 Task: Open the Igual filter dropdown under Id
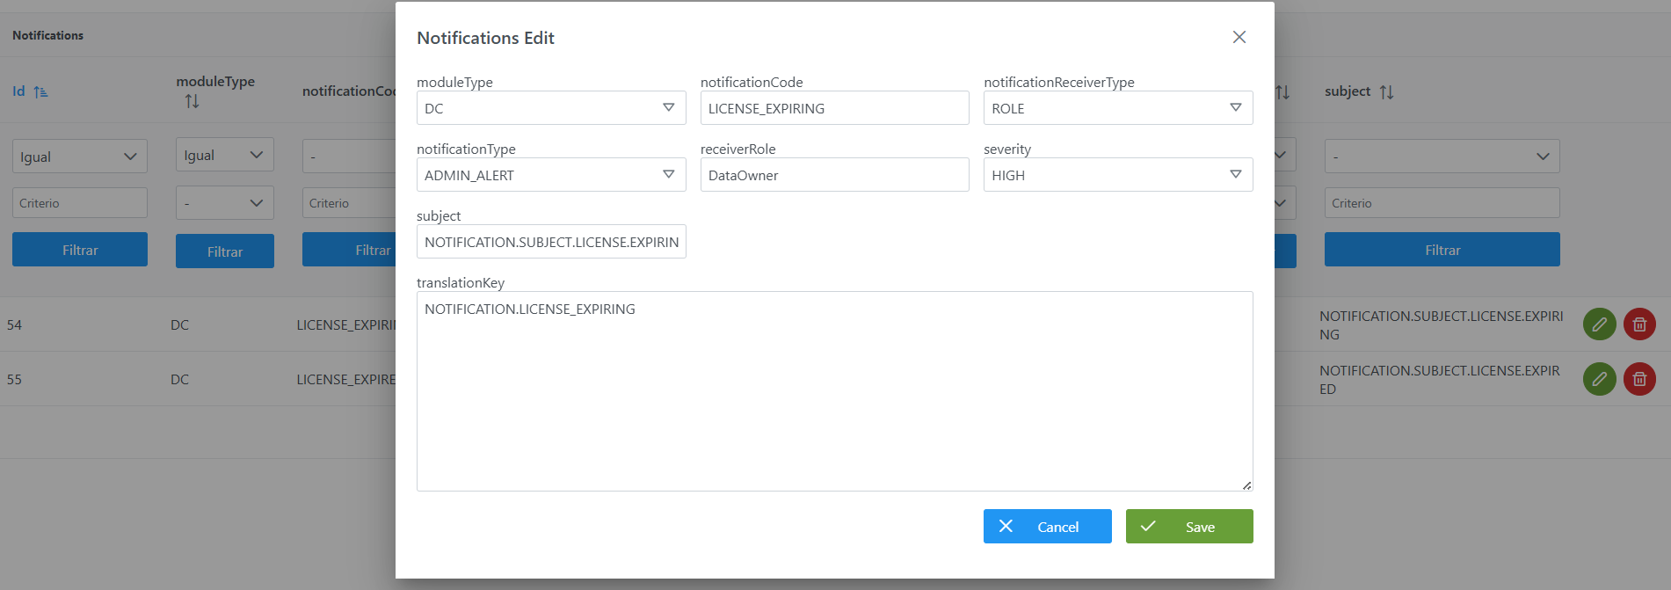(x=79, y=157)
